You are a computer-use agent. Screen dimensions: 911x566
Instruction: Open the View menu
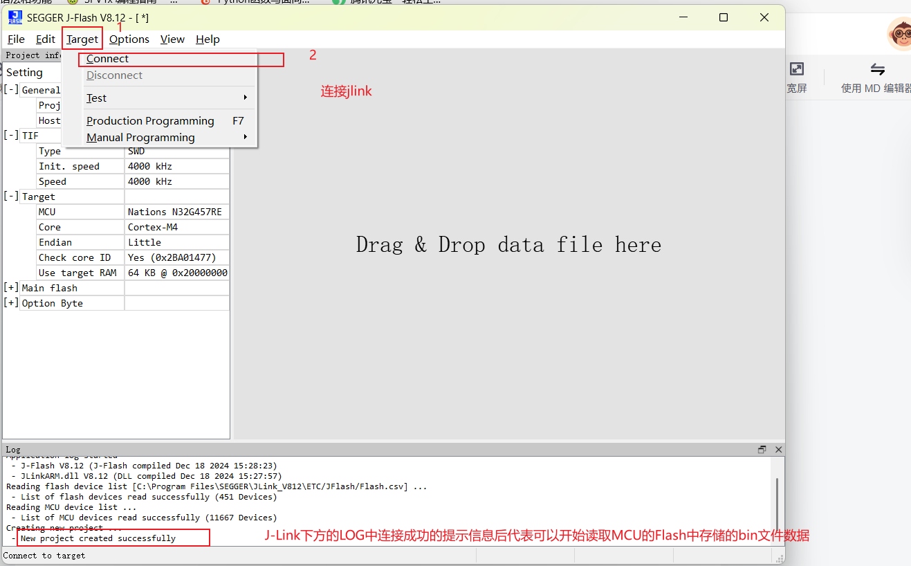172,39
